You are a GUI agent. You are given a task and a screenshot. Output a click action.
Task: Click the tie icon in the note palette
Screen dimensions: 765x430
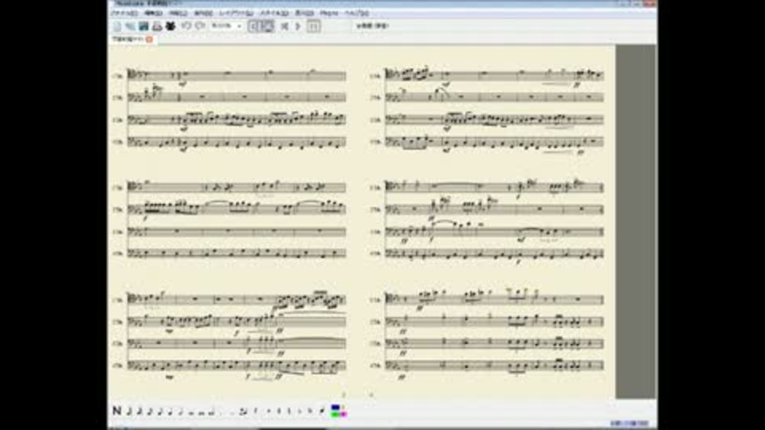(x=242, y=412)
